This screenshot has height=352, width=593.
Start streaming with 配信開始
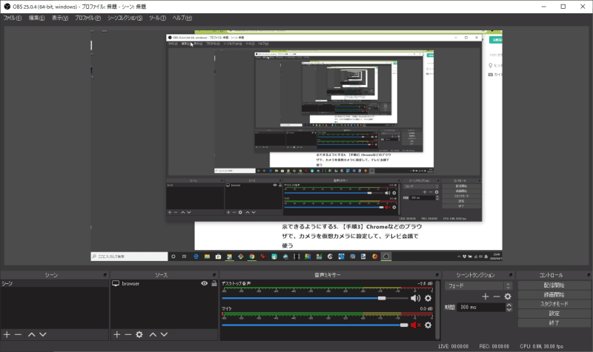[554, 285]
